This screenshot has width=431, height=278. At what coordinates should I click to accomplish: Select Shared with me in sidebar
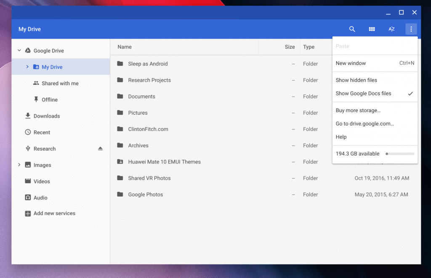(61, 83)
